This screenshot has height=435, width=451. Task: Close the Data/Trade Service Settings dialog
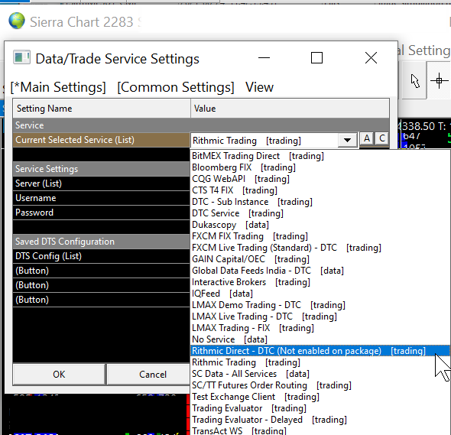[371, 58]
